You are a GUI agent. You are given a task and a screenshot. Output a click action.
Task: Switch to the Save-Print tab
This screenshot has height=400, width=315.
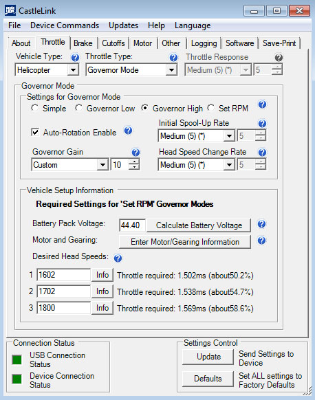(x=279, y=43)
